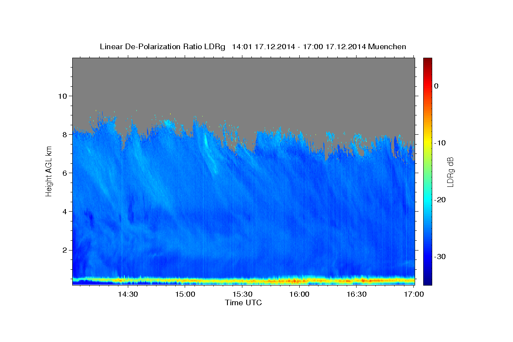Click the height tick label 4
This screenshot has width=513, height=342.
pos(65,211)
